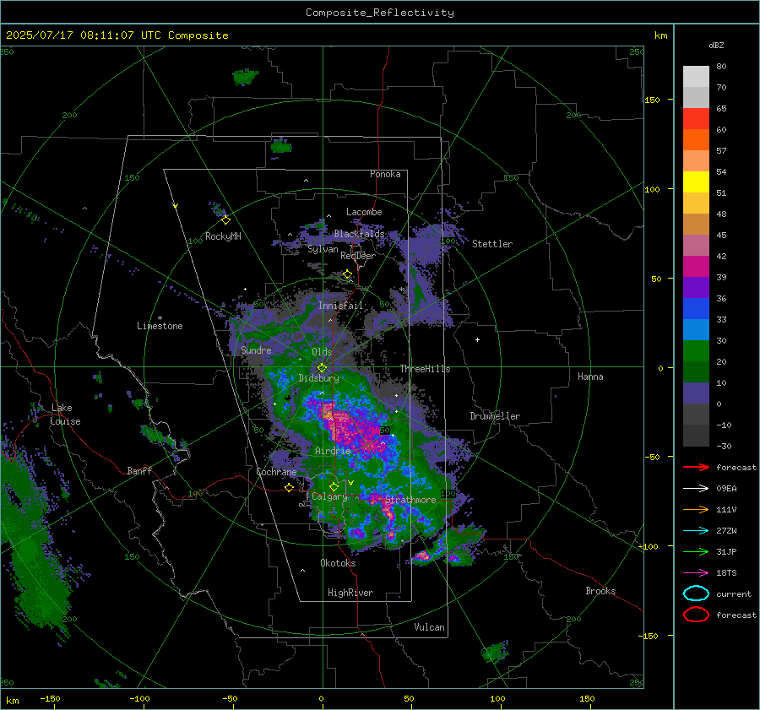Click the Lacombe city label

click(364, 212)
